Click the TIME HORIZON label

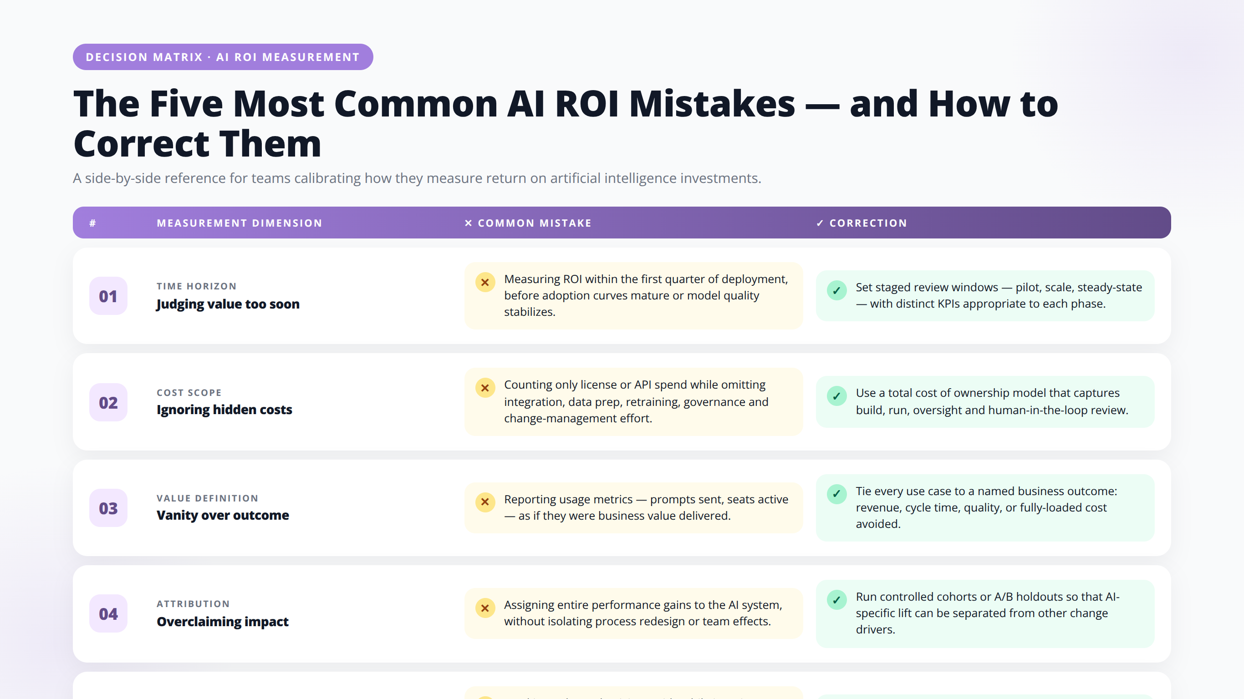click(197, 286)
